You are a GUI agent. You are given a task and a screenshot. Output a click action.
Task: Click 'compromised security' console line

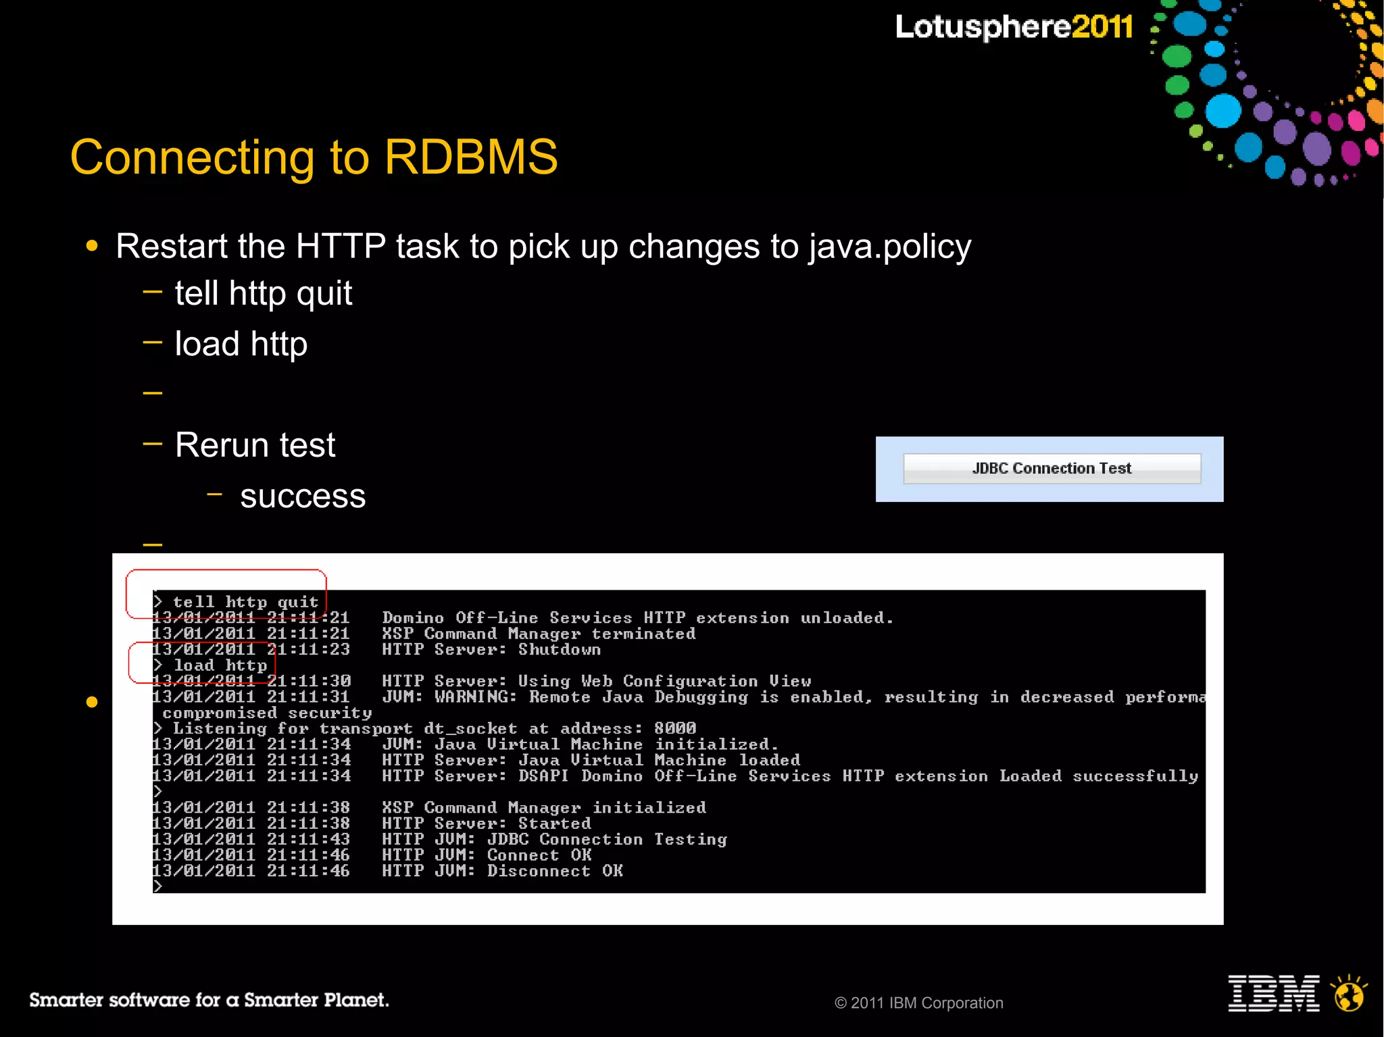(x=267, y=713)
